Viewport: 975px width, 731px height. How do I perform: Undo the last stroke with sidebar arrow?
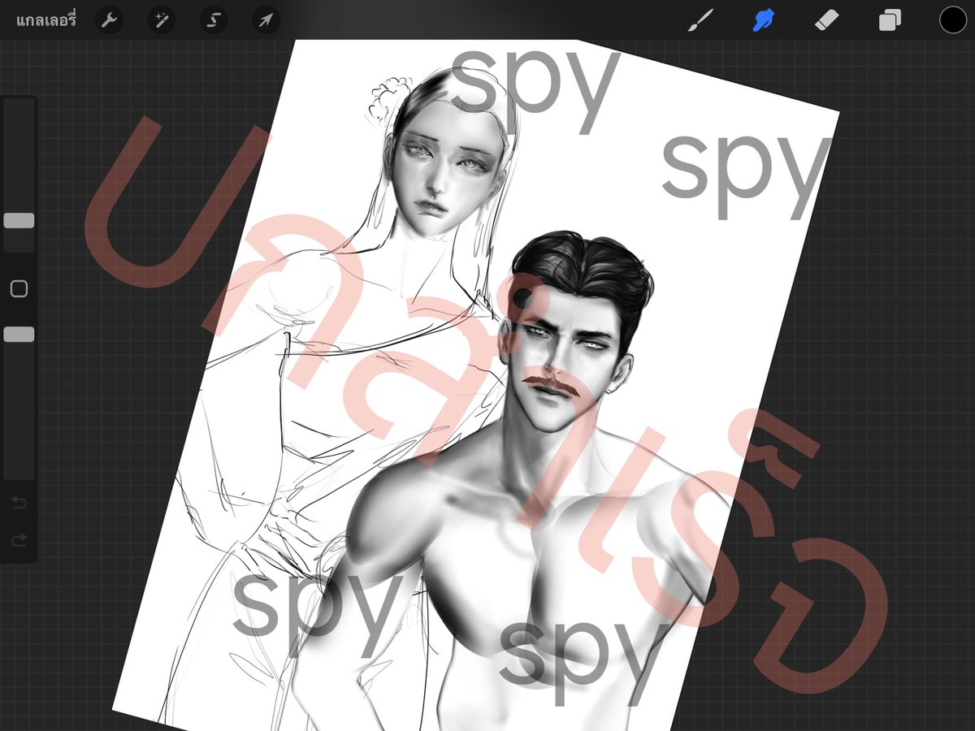click(x=19, y=504)
